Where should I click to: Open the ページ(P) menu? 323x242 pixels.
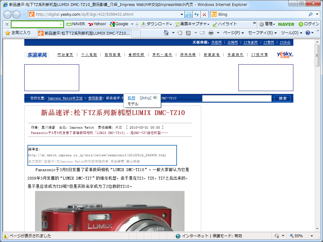point(233,33)
